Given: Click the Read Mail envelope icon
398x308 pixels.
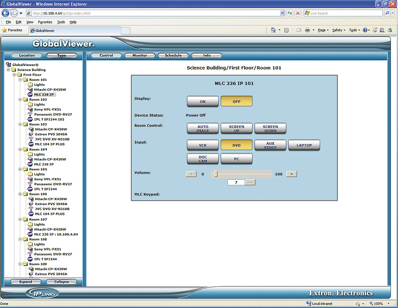Looking at the screenshot, I should [x=299, y=30].
